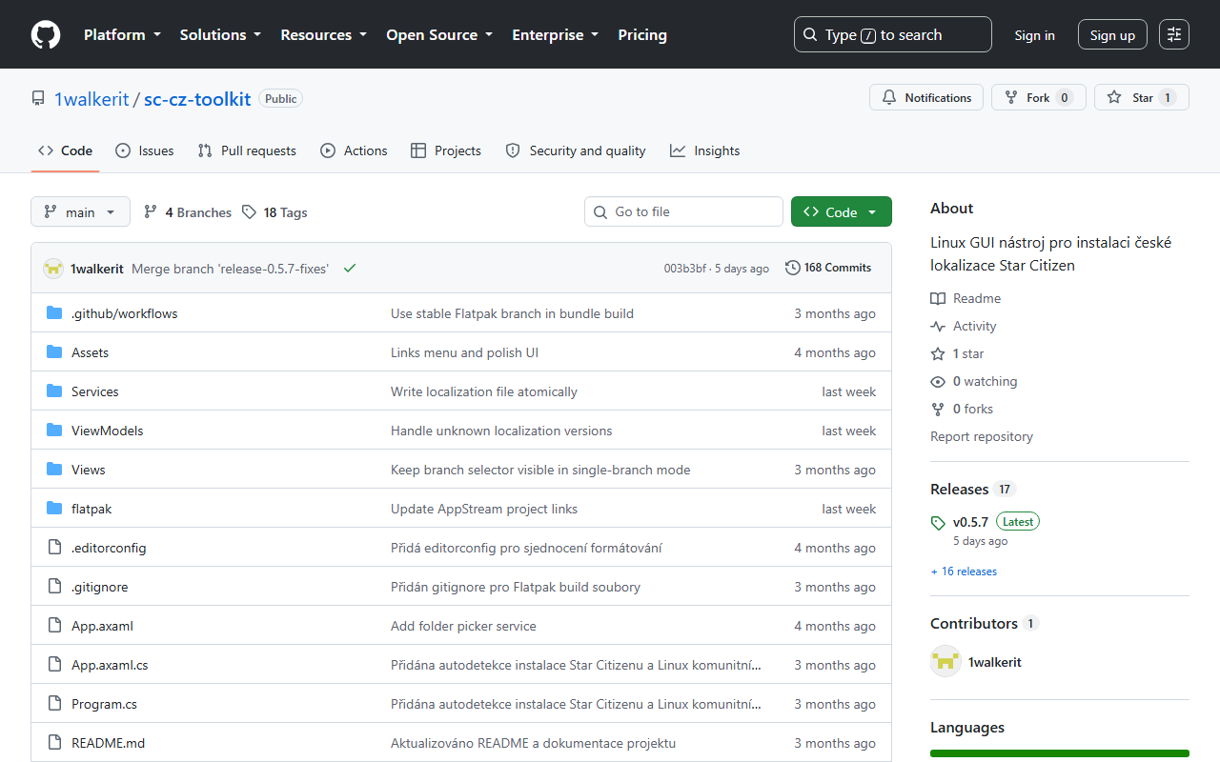Open the 1walkerit owner link in title

[91, 99]
